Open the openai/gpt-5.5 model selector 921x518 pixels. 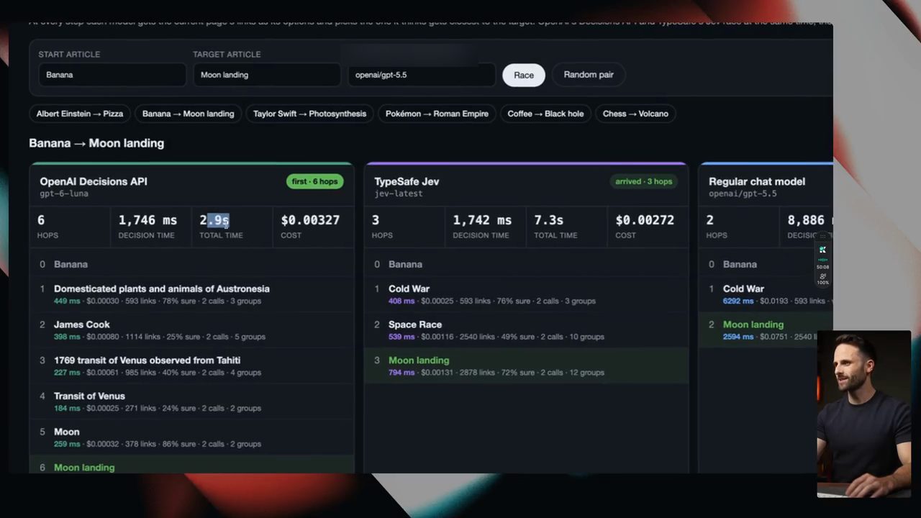click(x=422, y=75)
